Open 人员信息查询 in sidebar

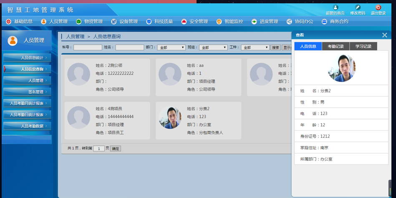coord(27,69)
